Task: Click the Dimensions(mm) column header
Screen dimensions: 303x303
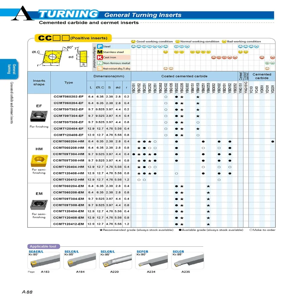Action: pyautogui.click(x=109, y=76)
